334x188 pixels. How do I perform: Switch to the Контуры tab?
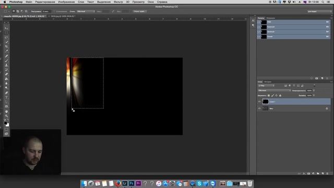(270, 18)
